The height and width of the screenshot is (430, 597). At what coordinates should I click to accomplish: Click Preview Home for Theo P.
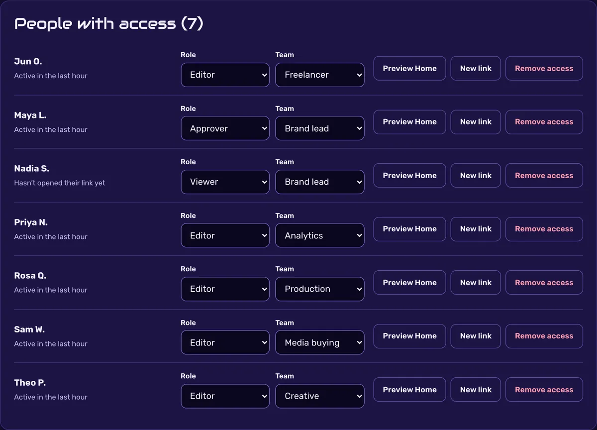409,390
